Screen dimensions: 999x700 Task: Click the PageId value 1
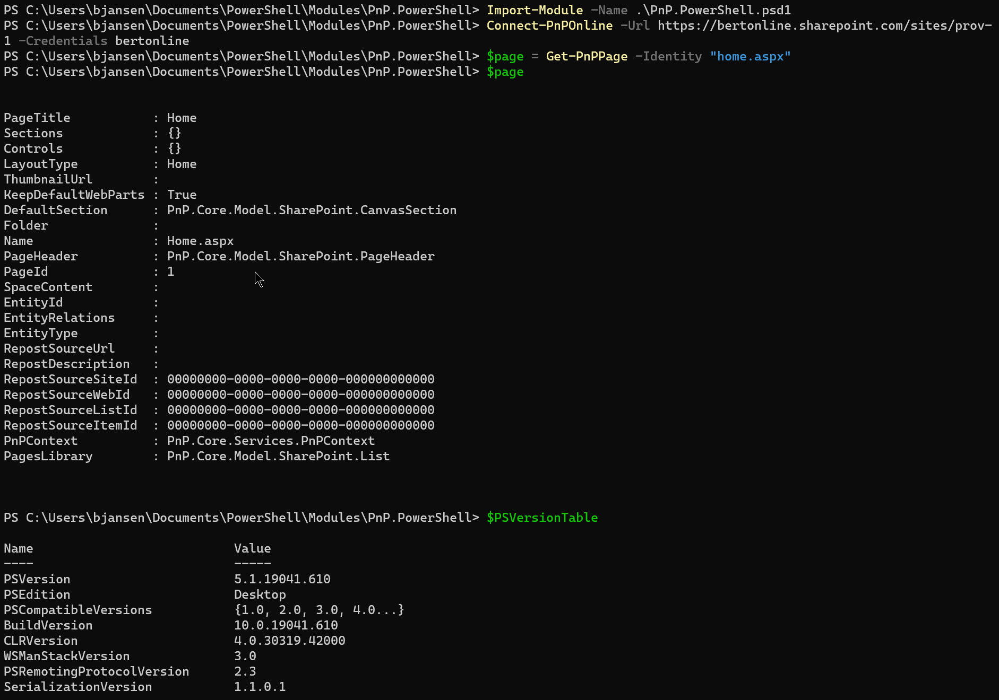170,272
